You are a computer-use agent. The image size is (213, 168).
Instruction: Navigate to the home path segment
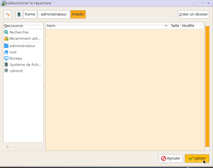coord(30,14)
